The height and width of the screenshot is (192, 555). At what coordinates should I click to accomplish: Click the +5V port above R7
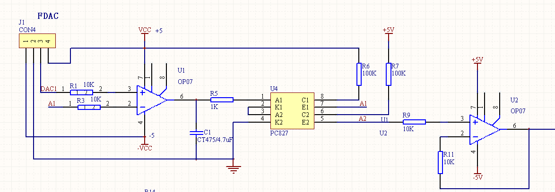[388, 30]
